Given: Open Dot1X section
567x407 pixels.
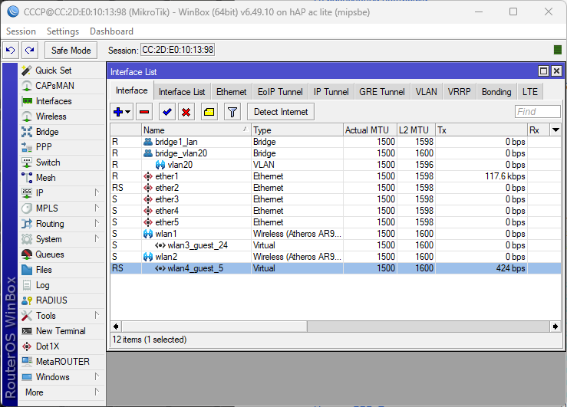Looking at the screenshot, I should [x=61, y=346].
